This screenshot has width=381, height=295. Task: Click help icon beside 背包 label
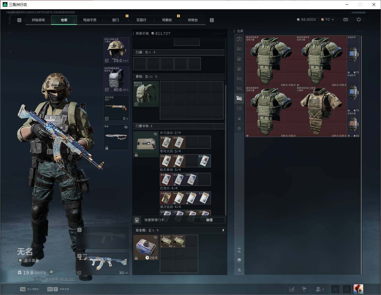pos(156,77)
